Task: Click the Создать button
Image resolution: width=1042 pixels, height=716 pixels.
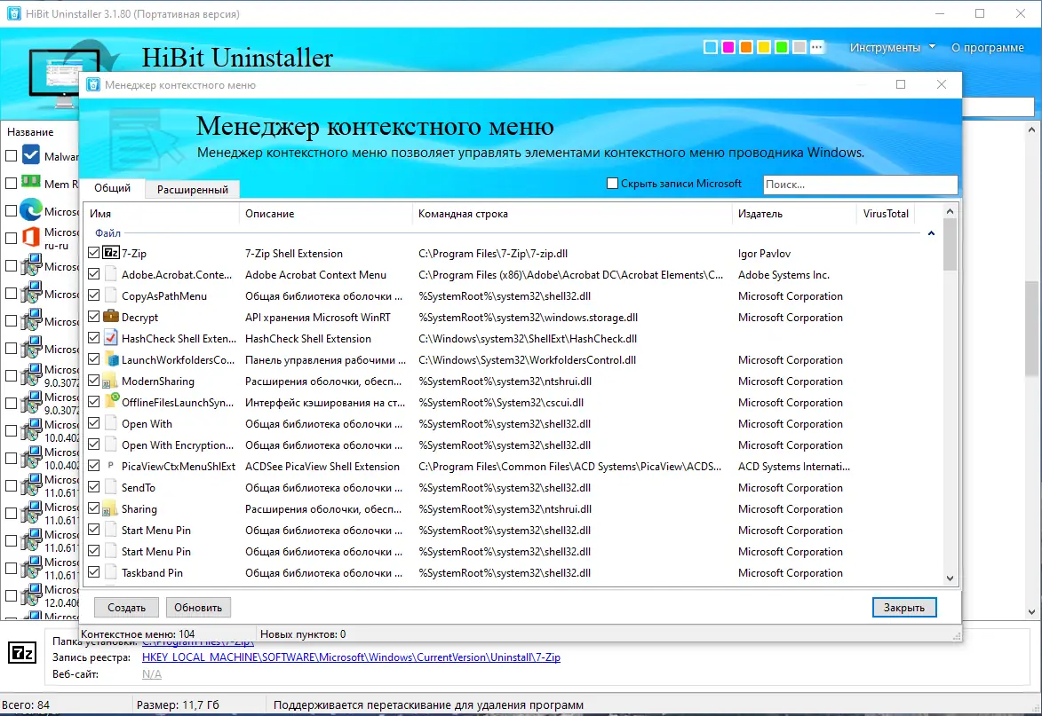Action: coord(126,607)
